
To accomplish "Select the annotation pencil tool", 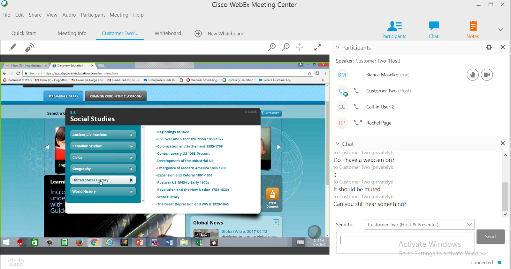I will pyautogui.click(x=13, y=47).
